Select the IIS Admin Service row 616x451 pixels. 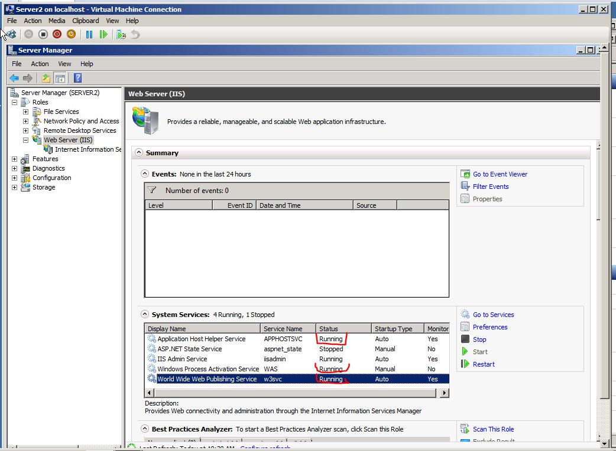pos(297,359)
